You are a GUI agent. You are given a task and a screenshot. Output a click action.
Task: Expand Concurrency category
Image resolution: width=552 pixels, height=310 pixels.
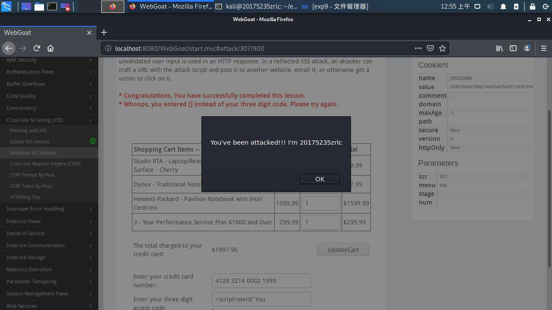[49, 108]
